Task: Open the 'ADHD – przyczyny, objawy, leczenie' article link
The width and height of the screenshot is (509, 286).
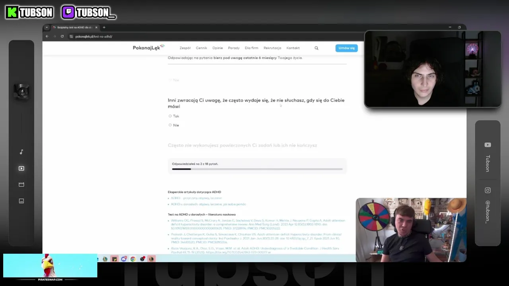Action: pyautogui.click(x=196, y=198)
